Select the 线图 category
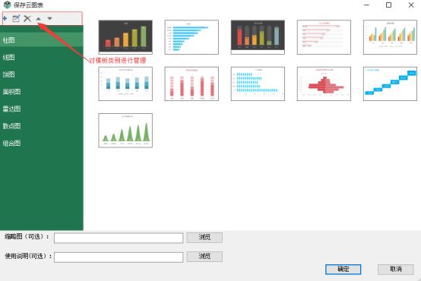This screenshot has height=281, width=421. 42,57
